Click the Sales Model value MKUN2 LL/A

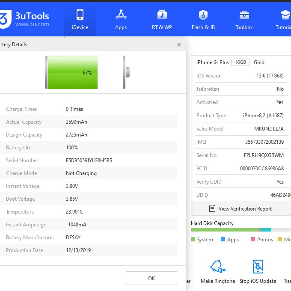tap(269, 129)
